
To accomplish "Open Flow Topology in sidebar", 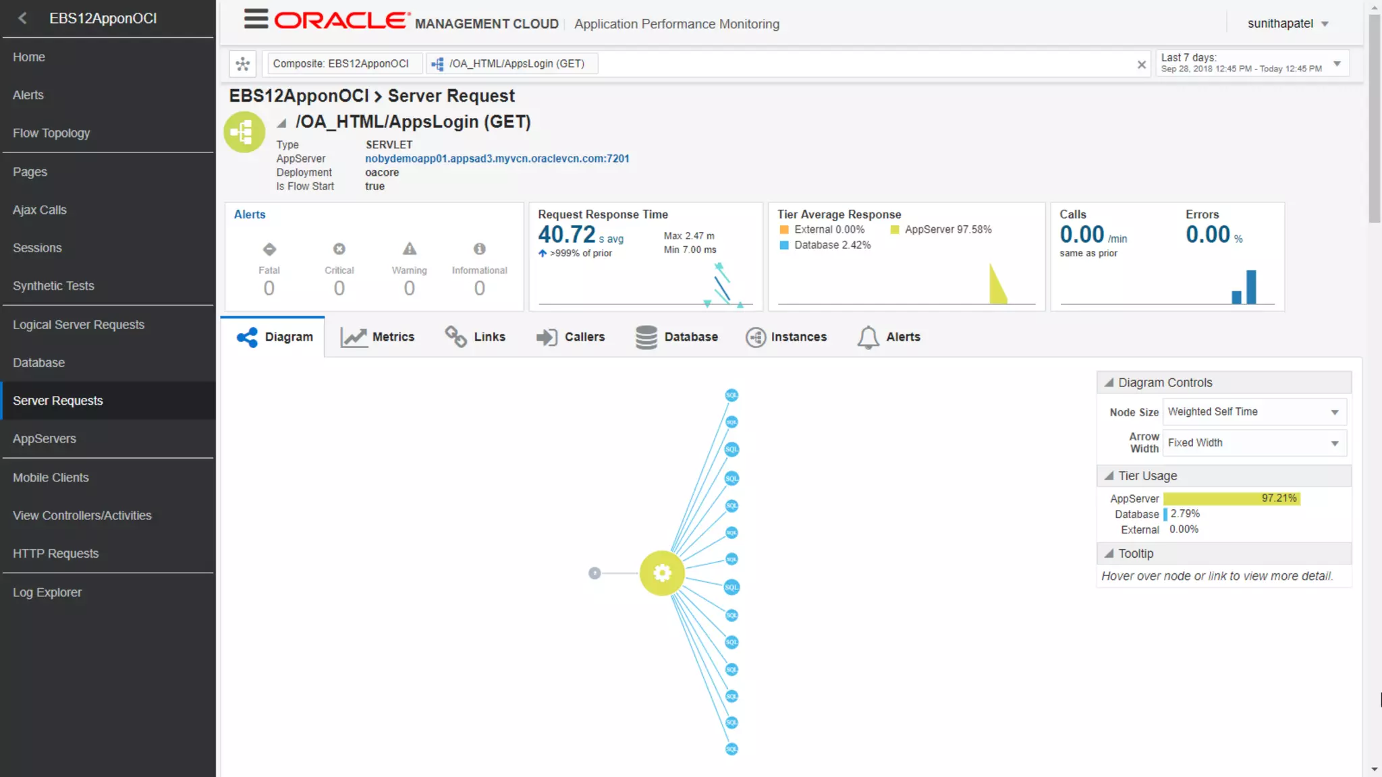I will (x=108, y=134).
